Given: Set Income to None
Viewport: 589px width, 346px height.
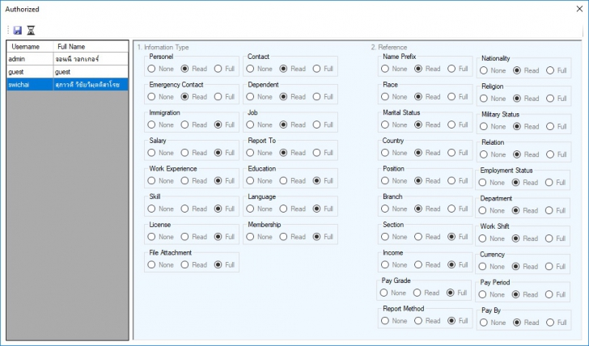Looking at the screenshot, I should [395, 265].
